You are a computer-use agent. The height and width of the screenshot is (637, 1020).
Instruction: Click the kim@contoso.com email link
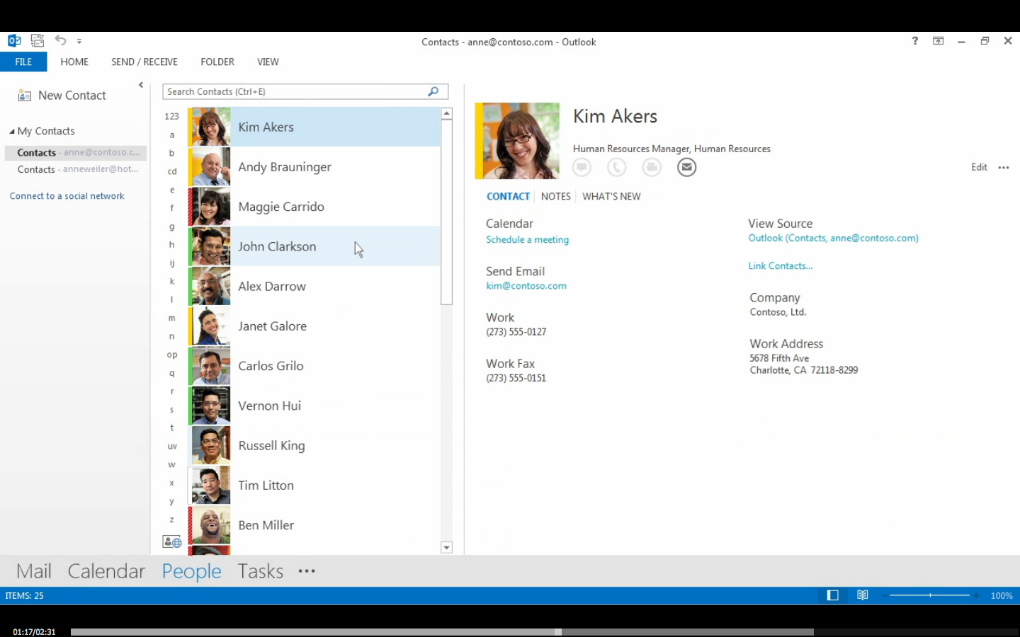click(526, 286)
